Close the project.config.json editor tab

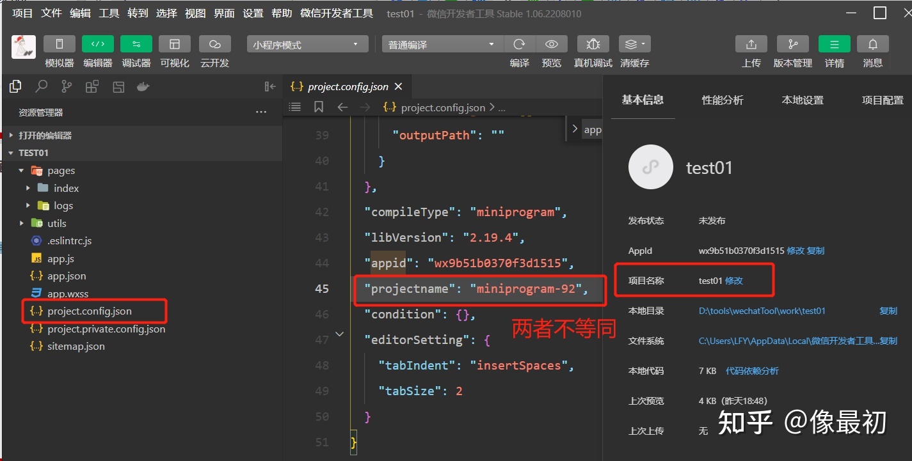click(399, 86)
